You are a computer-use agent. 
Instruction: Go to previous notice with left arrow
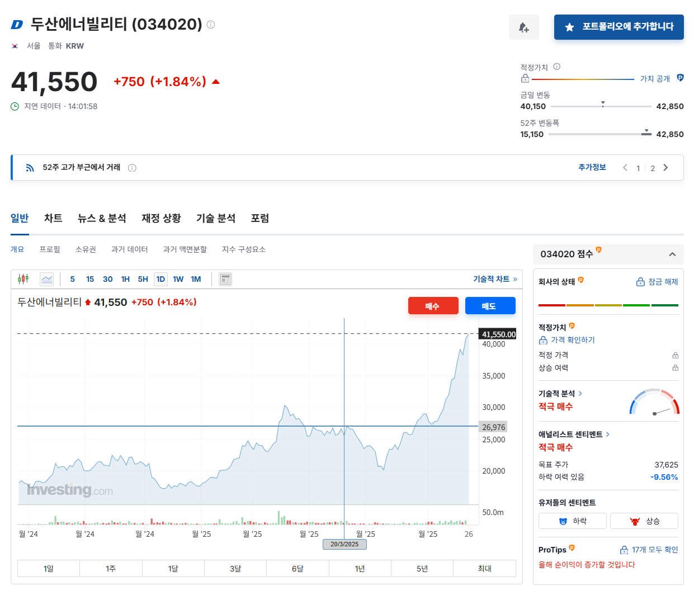pos(625,168)
